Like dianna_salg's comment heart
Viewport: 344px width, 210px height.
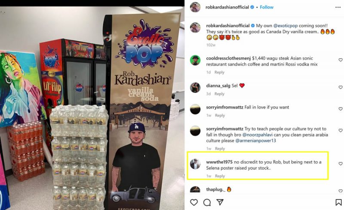(341, 87)
